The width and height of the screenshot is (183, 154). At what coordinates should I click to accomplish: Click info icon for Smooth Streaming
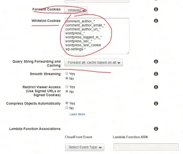click(x=156, y=74)
